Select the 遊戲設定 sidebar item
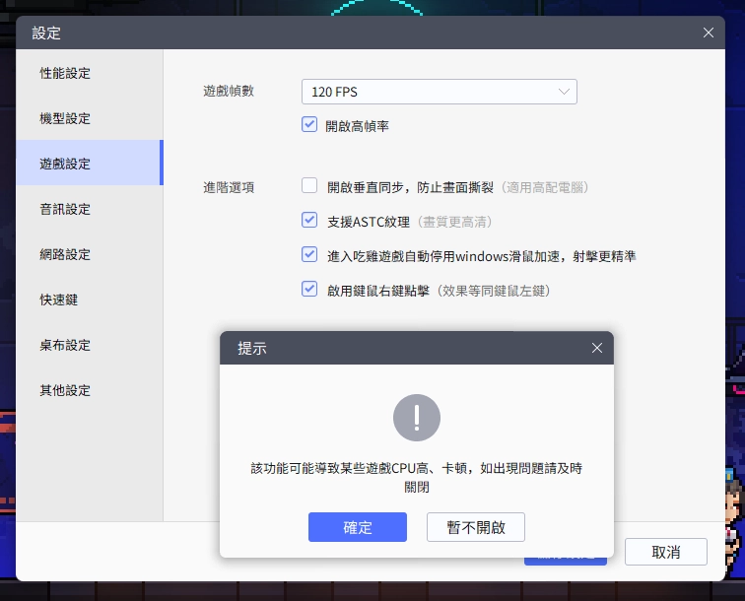The height and width of the screenshot is (601, 745). [x=65, y=164]
